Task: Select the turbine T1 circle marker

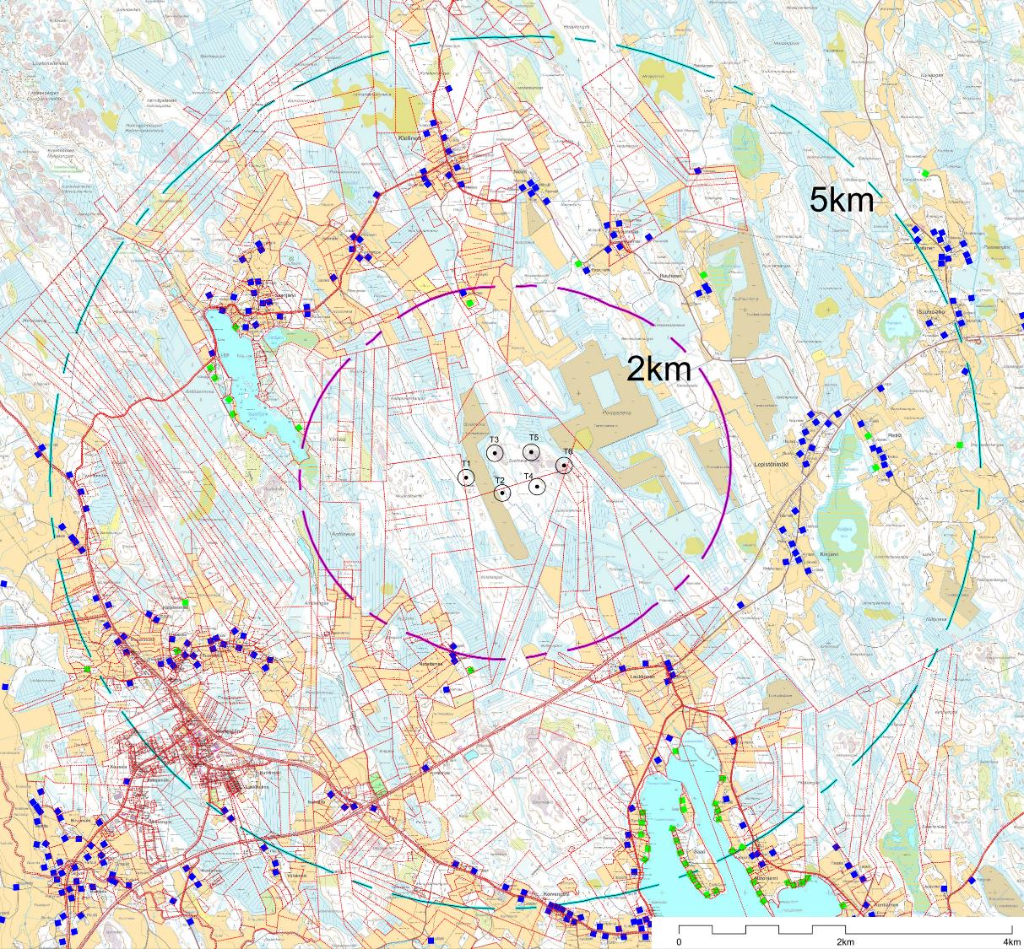Action: [466, 478]
